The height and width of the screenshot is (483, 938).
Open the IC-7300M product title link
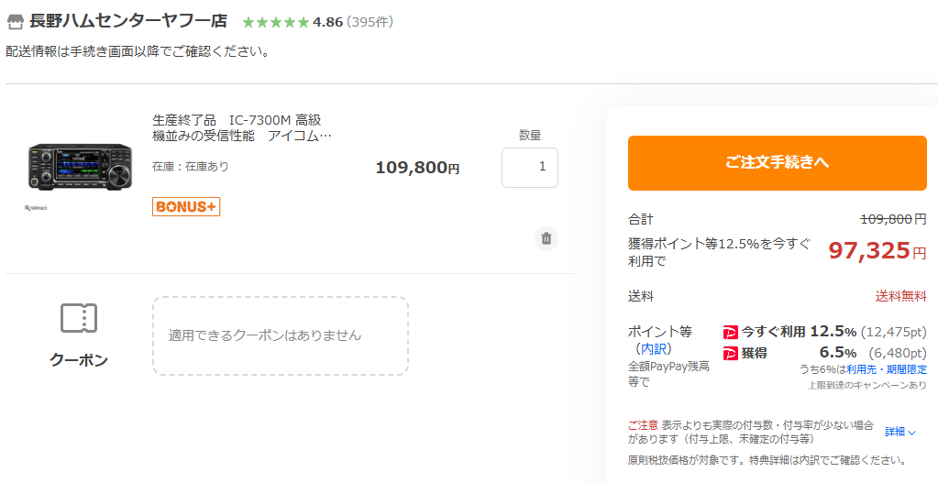[241, 128]
